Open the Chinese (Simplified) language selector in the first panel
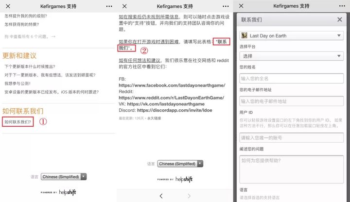The image size is (350, 202). click(64, 177)
